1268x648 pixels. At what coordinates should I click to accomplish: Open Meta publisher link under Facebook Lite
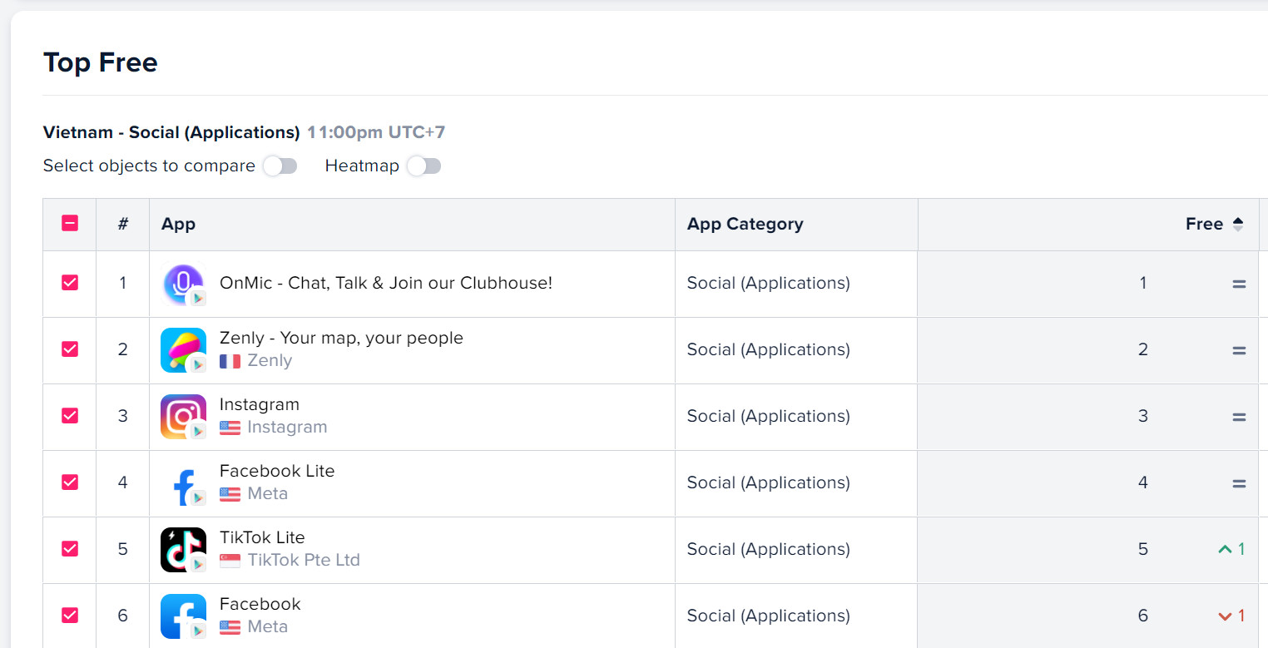click(267, 493)
